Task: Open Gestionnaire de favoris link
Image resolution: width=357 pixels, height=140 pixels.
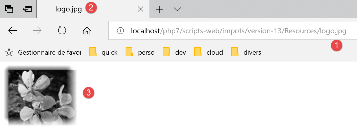Action: coord(49,52)
